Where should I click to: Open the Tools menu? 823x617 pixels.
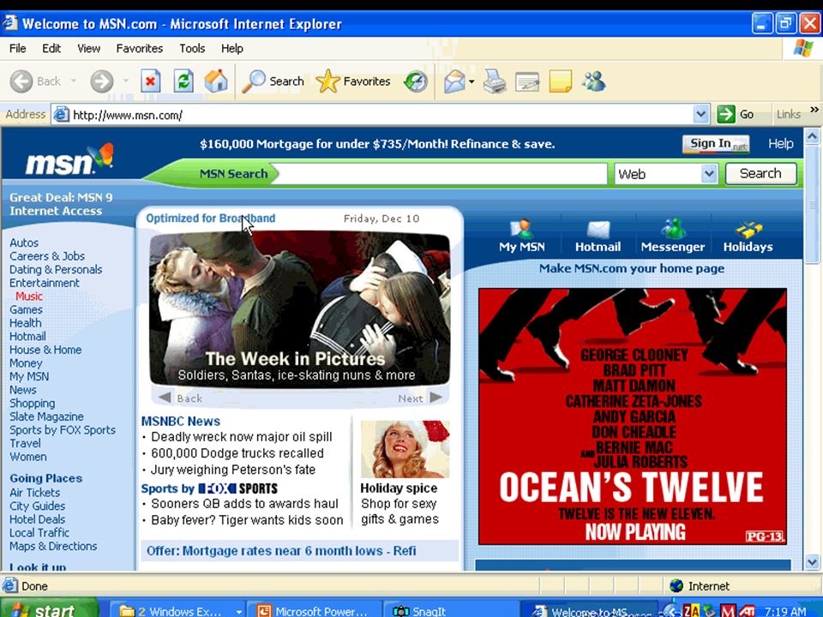pyautogui.click(x=192, y=48)
